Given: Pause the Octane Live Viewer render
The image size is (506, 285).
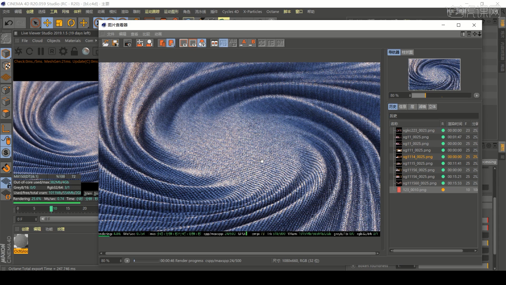Looking at the screenshot, I should click(41, 51).
